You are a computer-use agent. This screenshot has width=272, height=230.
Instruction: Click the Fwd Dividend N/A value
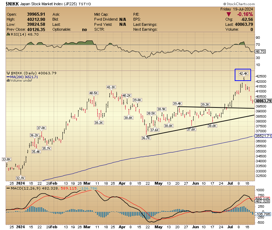(x=123, y=20)
